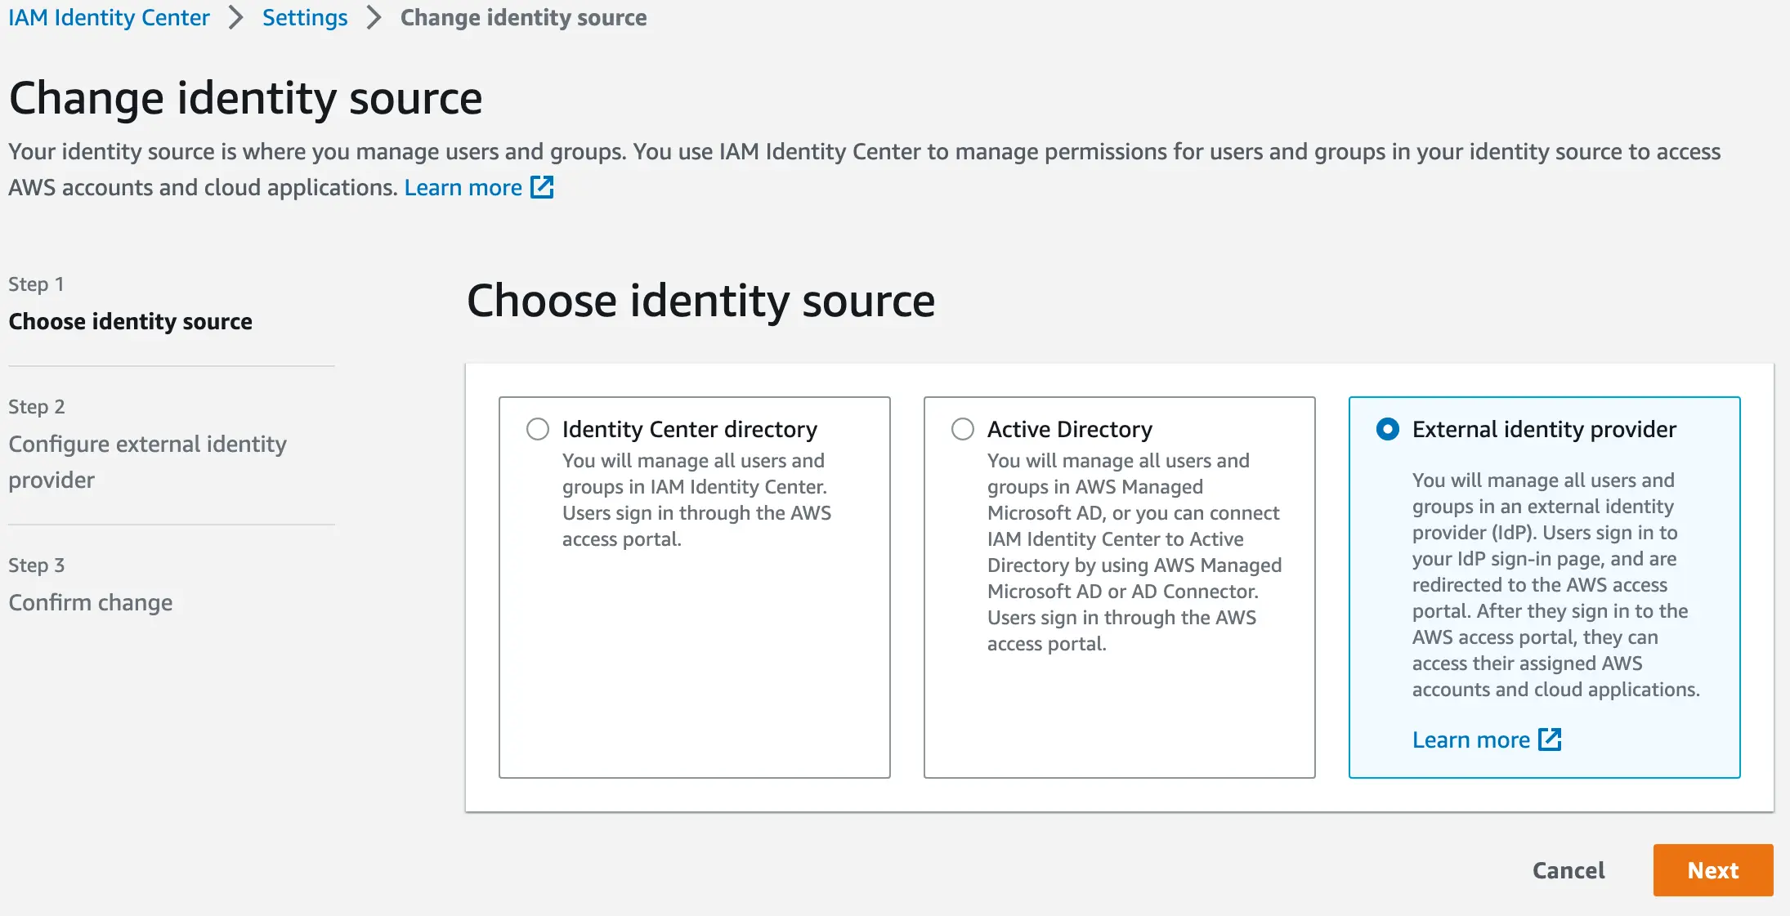Click Change identity source breadcrumb text
1790x916 pixels.
[523, 17]
